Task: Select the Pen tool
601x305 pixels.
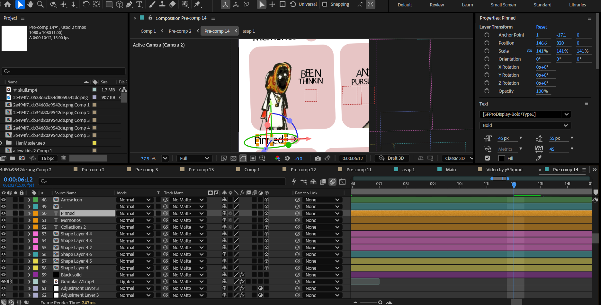Action: click(x=129, y=4)
